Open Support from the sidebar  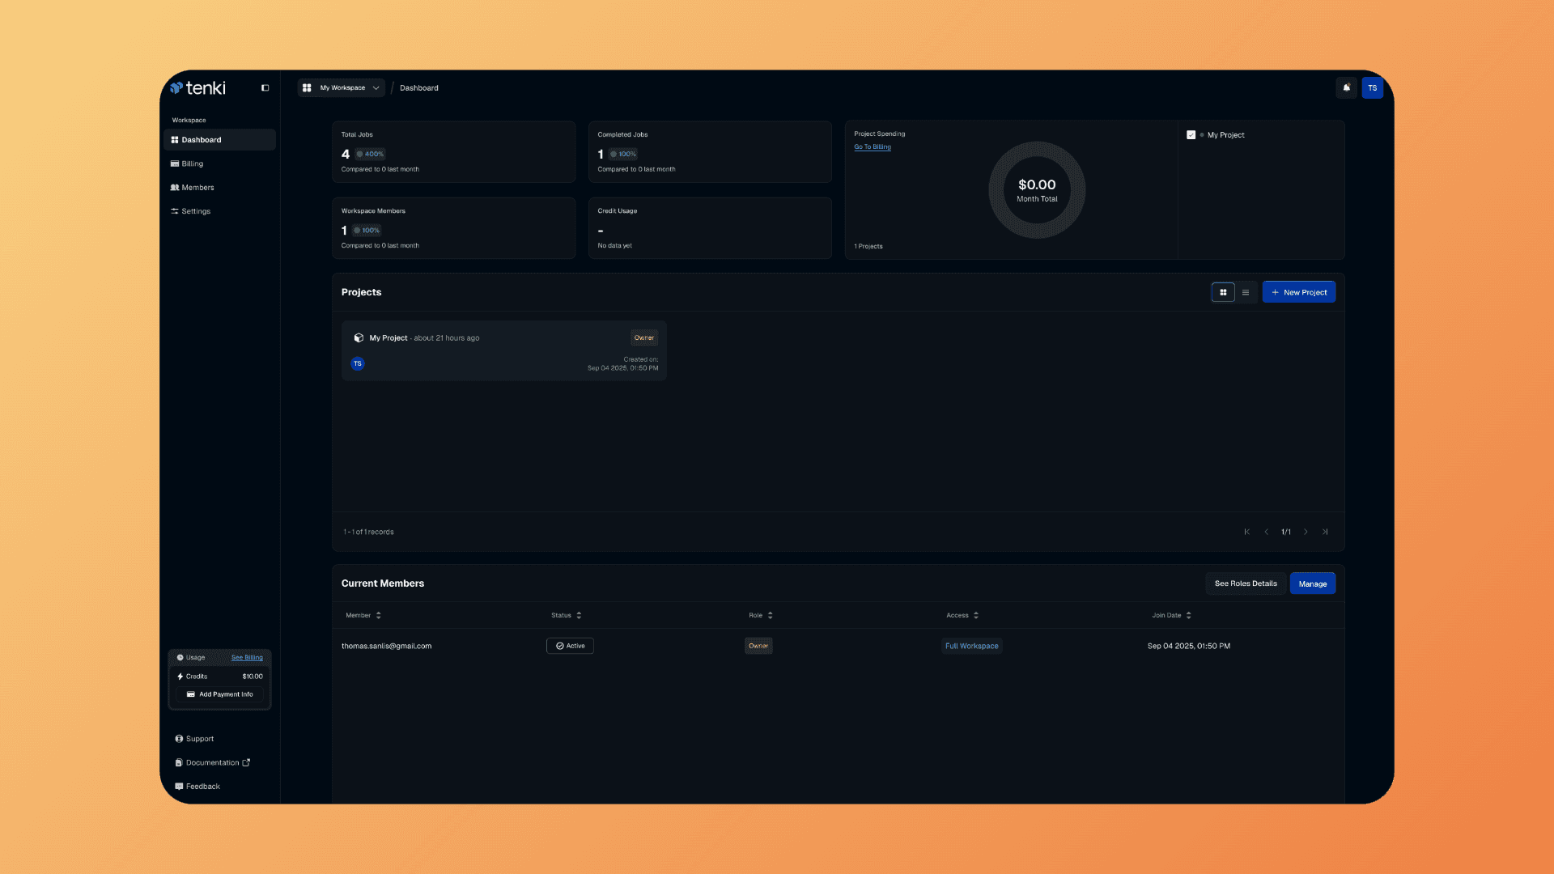click(x=198, y=738)
